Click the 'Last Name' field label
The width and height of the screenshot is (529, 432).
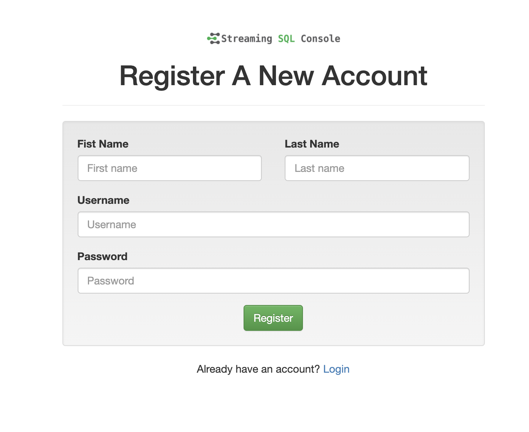click(x=312, y=144)
